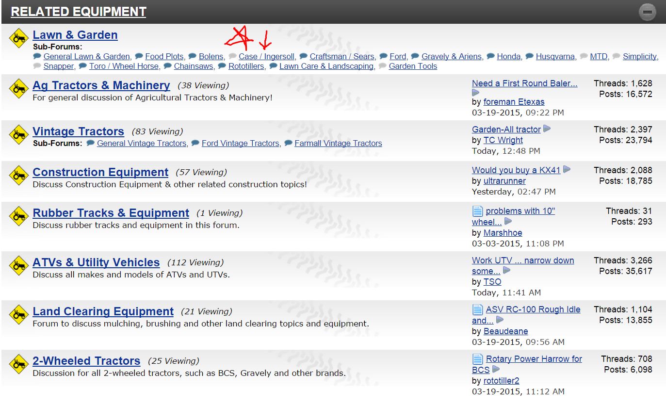This screenshot has height=406, width=666.
Task: Click the Related Equipment header title
Action: click(x=78, y=12)
